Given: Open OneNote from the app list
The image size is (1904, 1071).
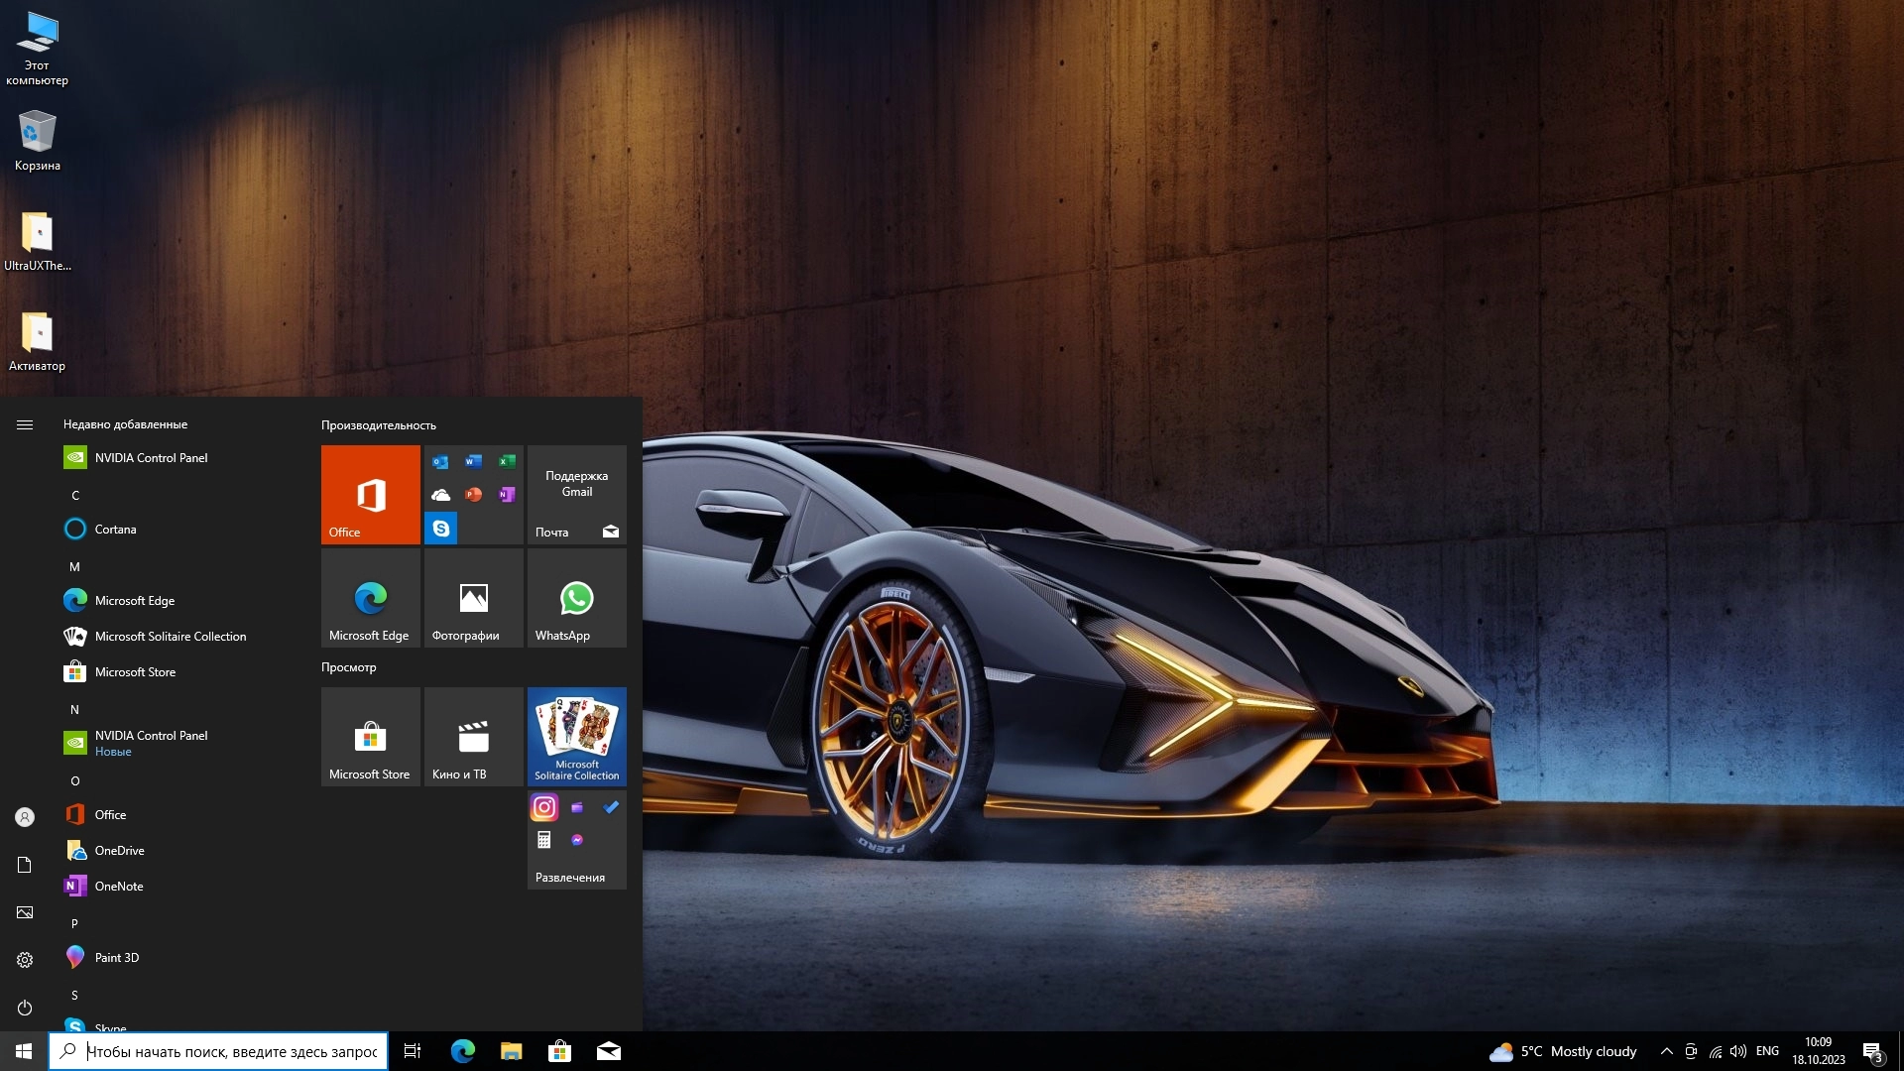Looking at the screenshot, I should [x=118, y=887].
